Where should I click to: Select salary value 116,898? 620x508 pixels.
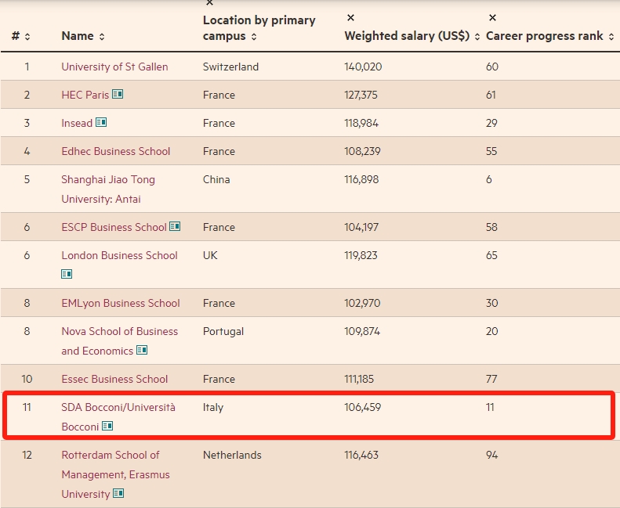pyautogui.click(x=361, y=179)
